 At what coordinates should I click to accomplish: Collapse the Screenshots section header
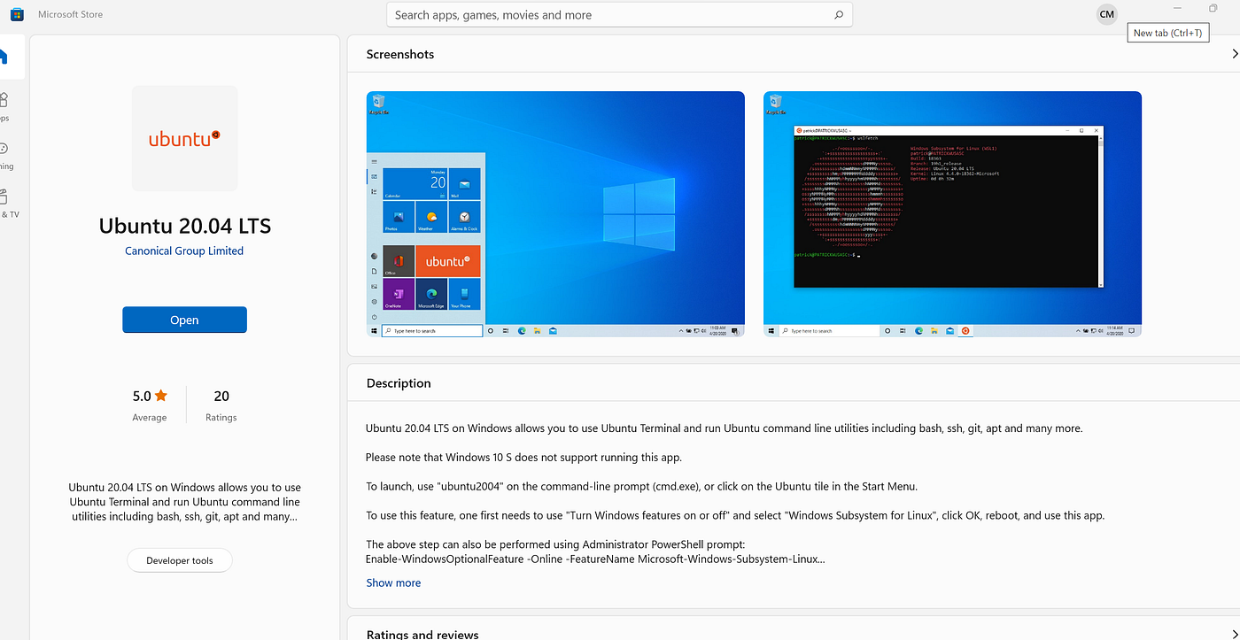pyautogui.click(x=399, y=54)
